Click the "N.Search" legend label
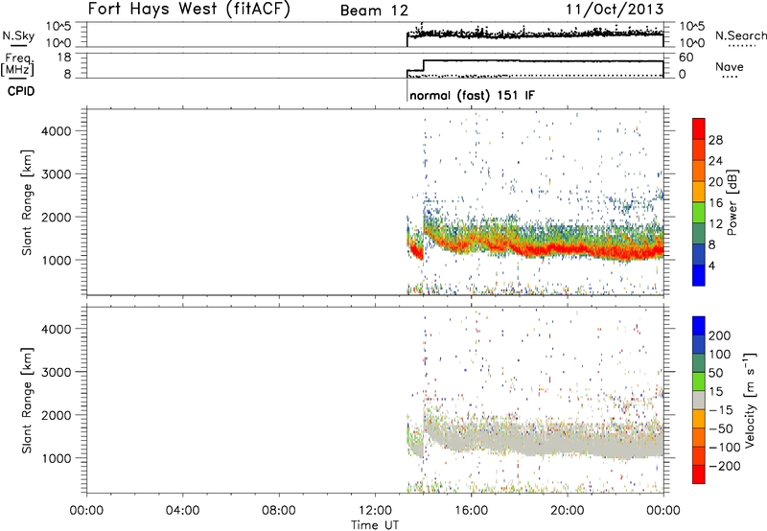 (740, 35)
